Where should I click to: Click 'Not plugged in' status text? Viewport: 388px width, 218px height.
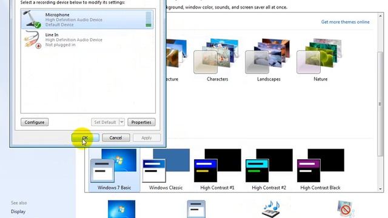(61, 45)
